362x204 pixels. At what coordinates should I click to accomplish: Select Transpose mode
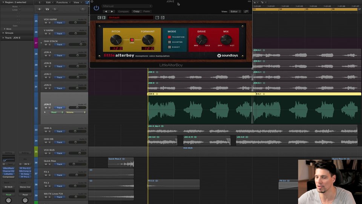click(x=169, y=37)
